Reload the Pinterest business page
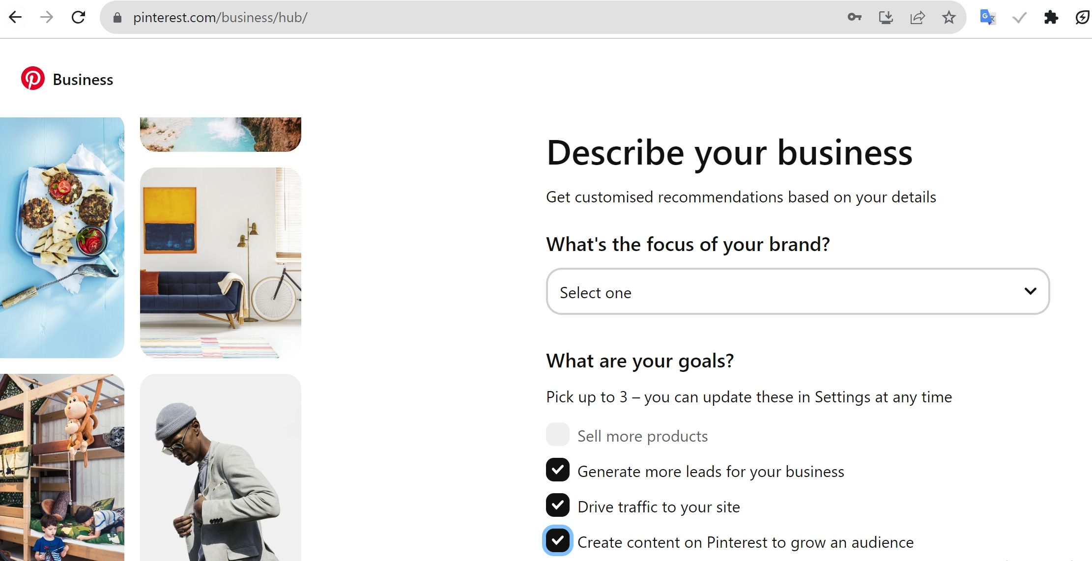 79,18
